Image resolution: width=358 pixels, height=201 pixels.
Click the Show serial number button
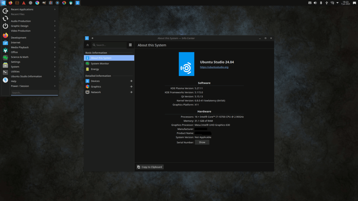pyautogui.click(x=202, y=142)
